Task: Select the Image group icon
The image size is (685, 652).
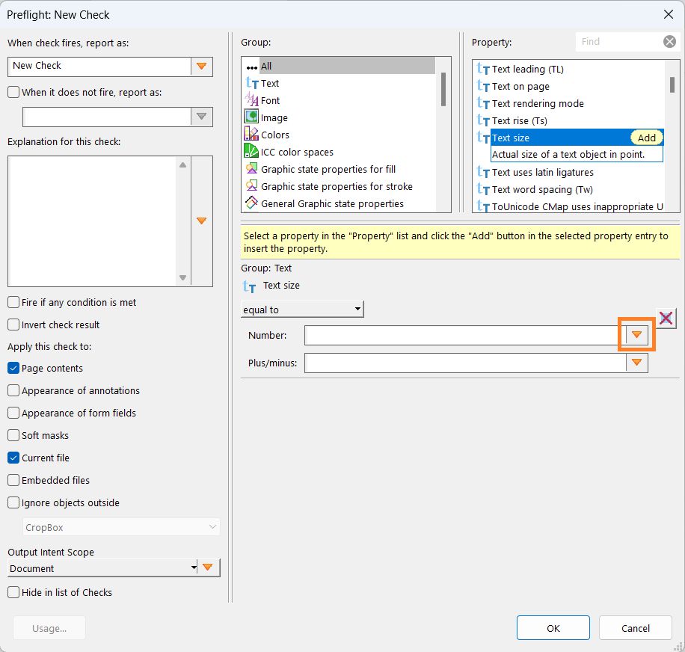Action: 251,117
